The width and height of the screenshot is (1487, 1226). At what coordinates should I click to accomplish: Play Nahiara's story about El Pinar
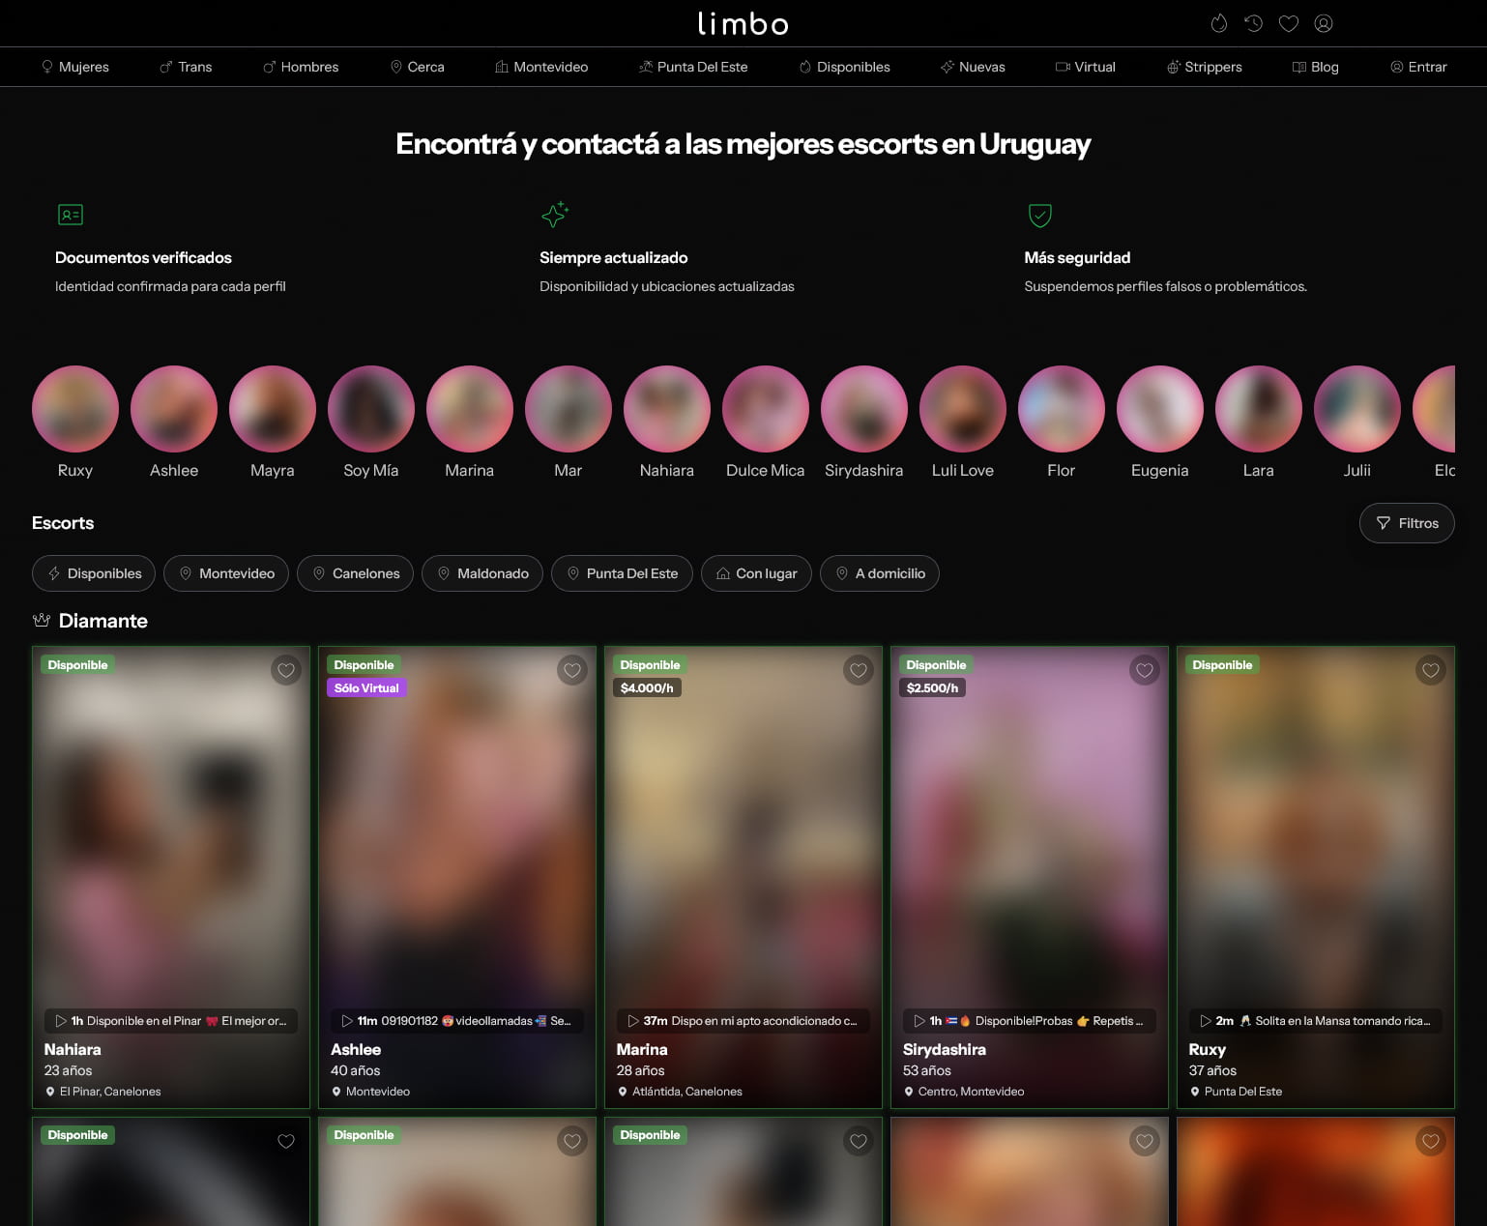171,1021
